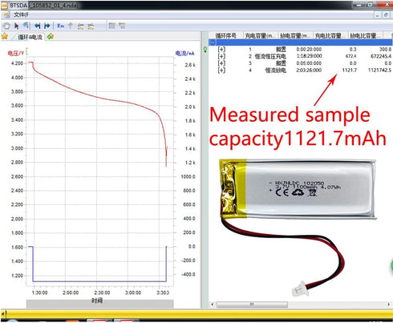This screenshot has width=393, height=323.
Task: Go back with the left blue arrow
Action: tap(38, 26)
